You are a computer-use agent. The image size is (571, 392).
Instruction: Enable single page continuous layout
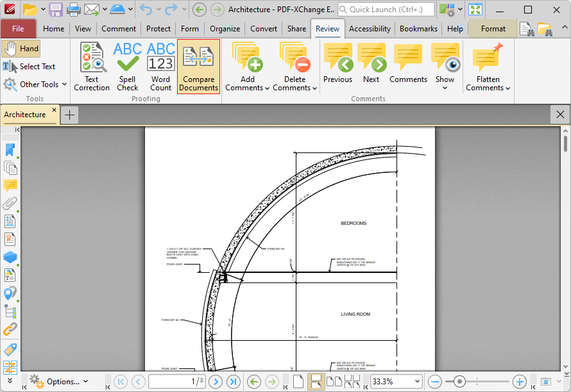[x=316, y=382]
